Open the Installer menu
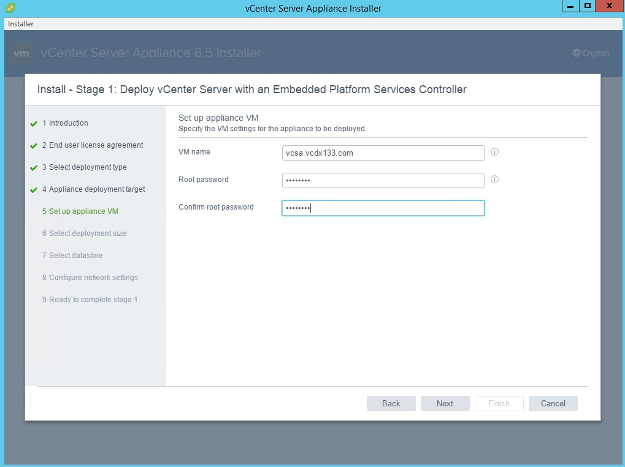Viewport: 625px width, 467px height. (21, 24)
